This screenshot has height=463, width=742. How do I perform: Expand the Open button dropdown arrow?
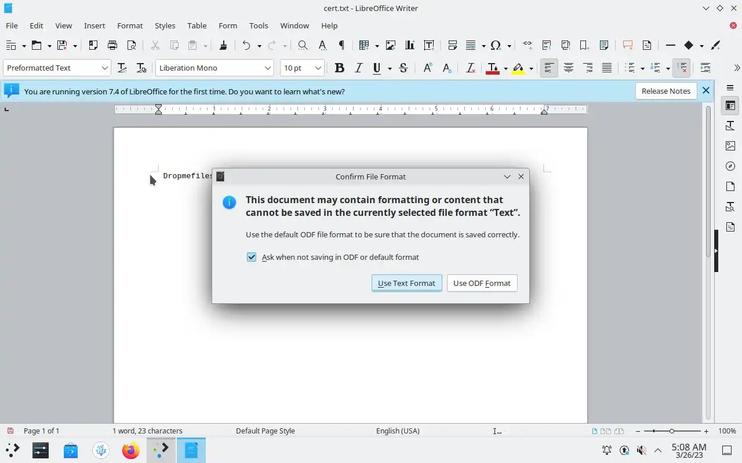click(x=49, y=45)
